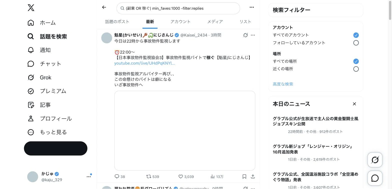This screenshot has height=189, width=392.
Task: Open the youtube.com/live link in post
Action: (x=145, y=63)
